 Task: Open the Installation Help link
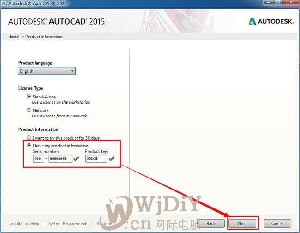[24, 223]
